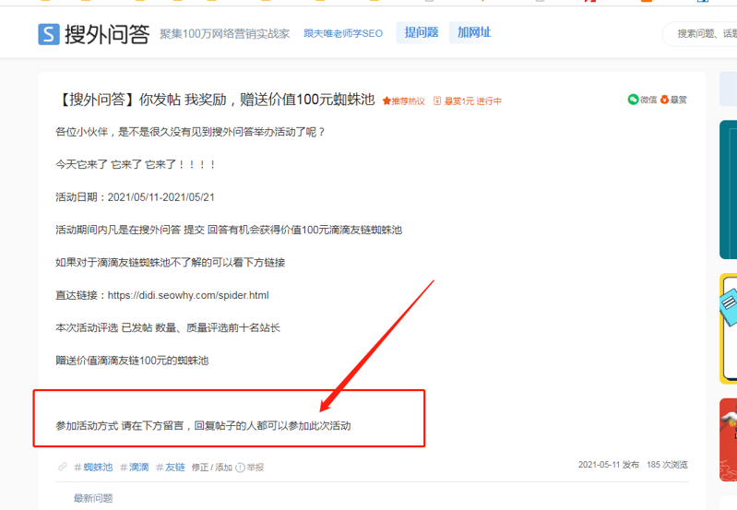Share via the 微信 icon
The width and height of the screenshot is (737, 510).
[x=633, y=100]
